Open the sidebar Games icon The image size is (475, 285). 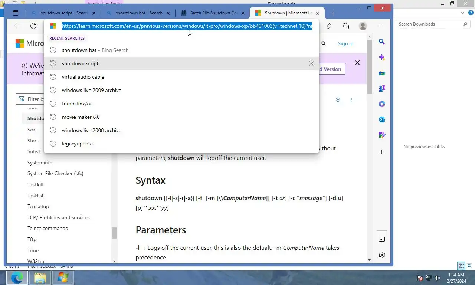382,88
